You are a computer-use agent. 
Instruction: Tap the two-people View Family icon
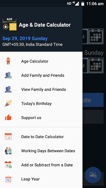click(x=8, y=89)
